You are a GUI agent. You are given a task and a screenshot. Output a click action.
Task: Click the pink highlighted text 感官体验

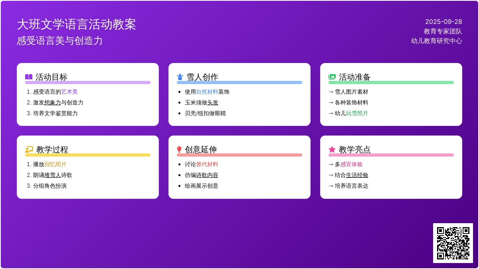click(x=352, y=164)
